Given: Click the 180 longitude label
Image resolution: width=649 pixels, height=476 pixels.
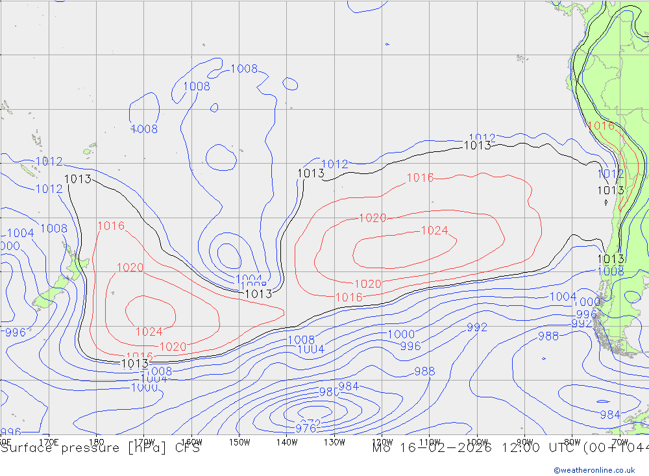Looking at the screenshot, I should [x=97, y=442].
